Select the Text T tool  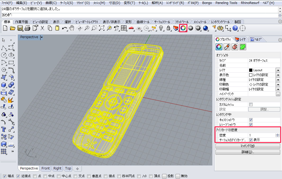click(x=4, y=129)
